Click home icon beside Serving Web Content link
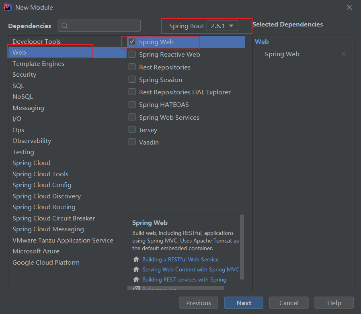The image size is (361, 314). point(136,269)
